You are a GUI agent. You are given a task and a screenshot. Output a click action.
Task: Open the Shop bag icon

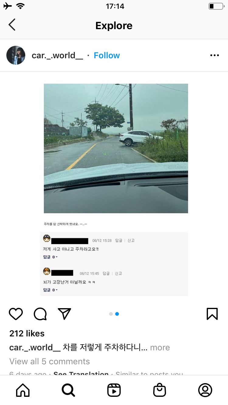click(x=160, y=390)
